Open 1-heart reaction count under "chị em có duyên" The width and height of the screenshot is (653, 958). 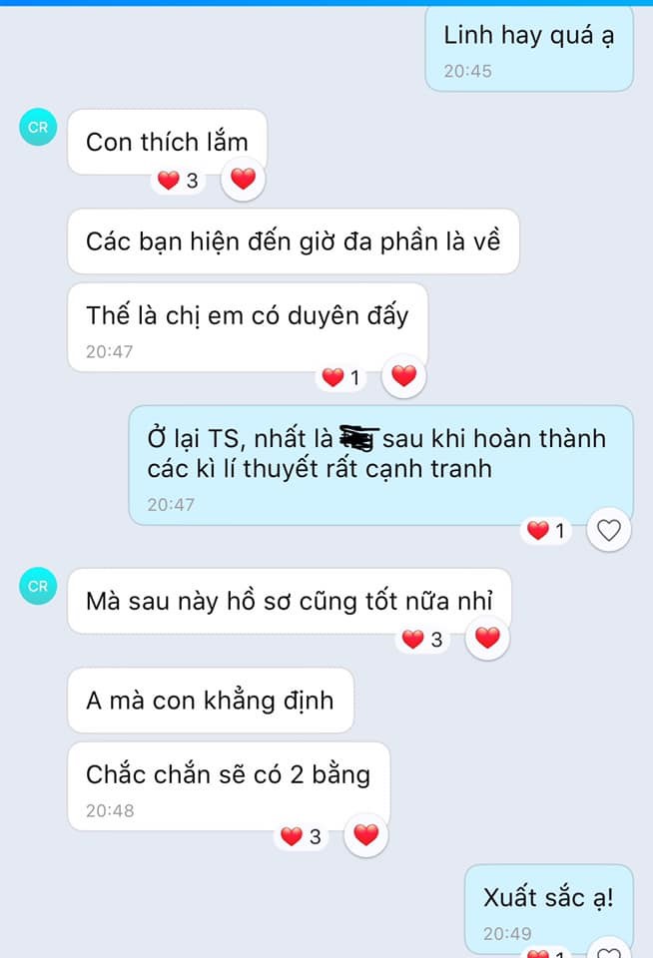pos(341,377)
